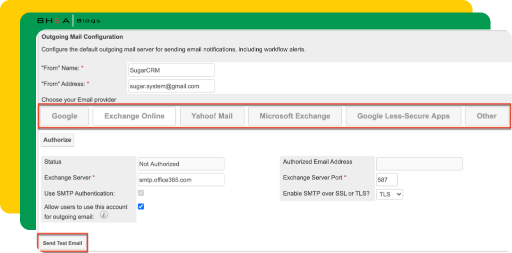Focus the Exchange Server field

(x=181, y=180)
